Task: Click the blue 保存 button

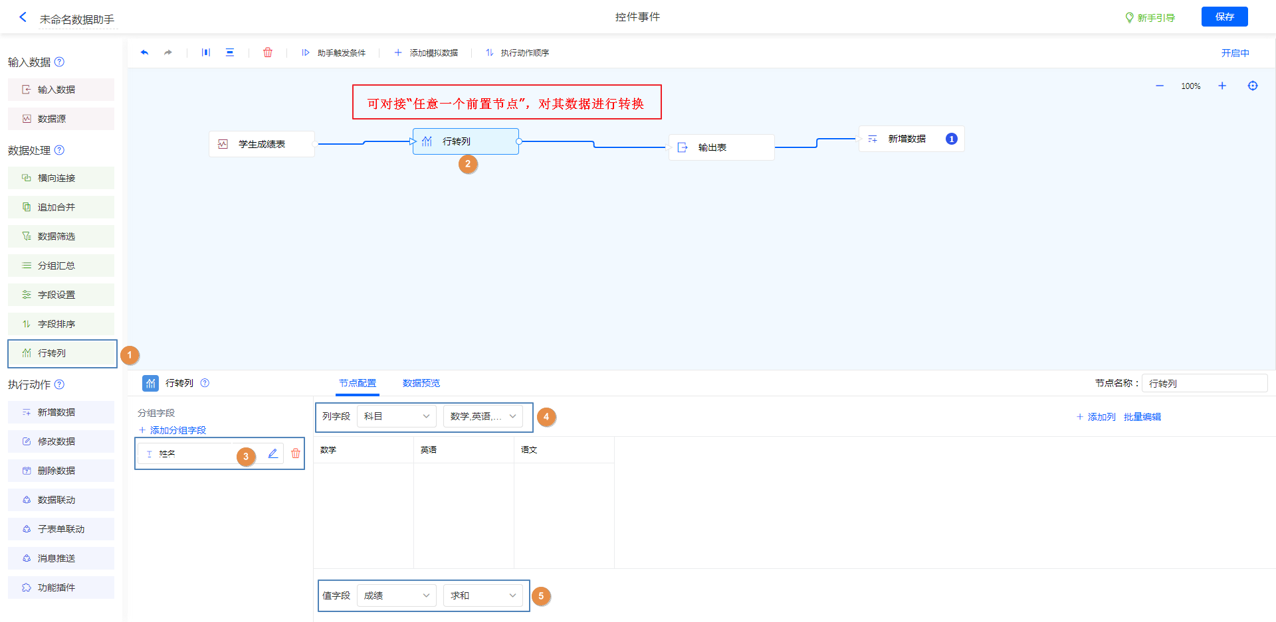Action: click(1224, 17)
